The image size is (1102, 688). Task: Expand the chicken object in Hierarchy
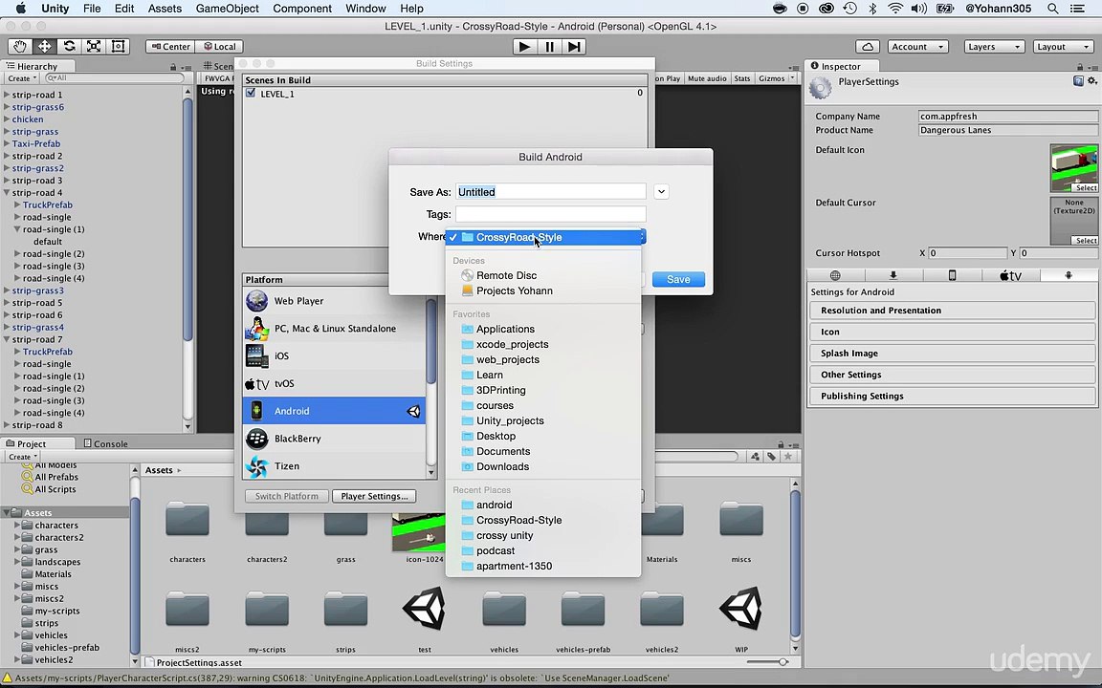coord(7,119)
